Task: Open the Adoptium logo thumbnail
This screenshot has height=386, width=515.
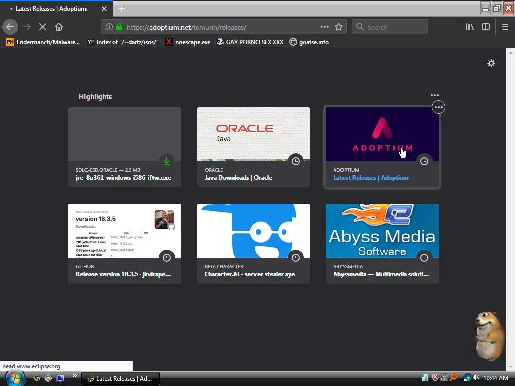Action: (382, 134)
